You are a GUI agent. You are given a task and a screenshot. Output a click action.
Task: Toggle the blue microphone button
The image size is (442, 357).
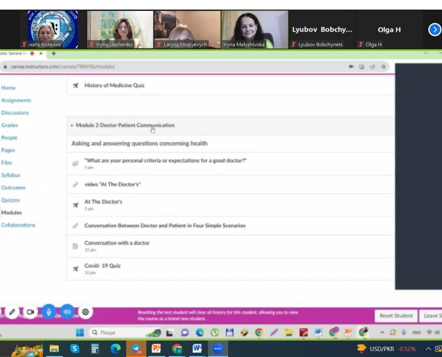49,311
